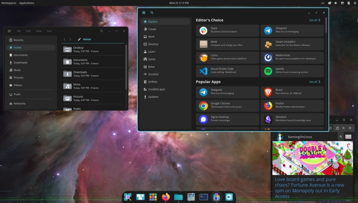Viewport: 358px width, 203px height.
Task: Open the GamingOnLinux hamburger menu
Action: [x=348, y=137]
